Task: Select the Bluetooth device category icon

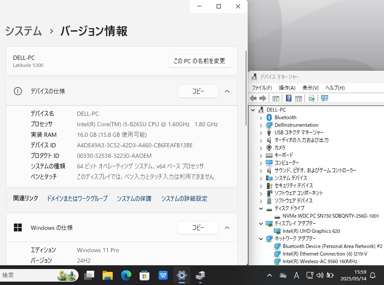Action: click(268, 117)
